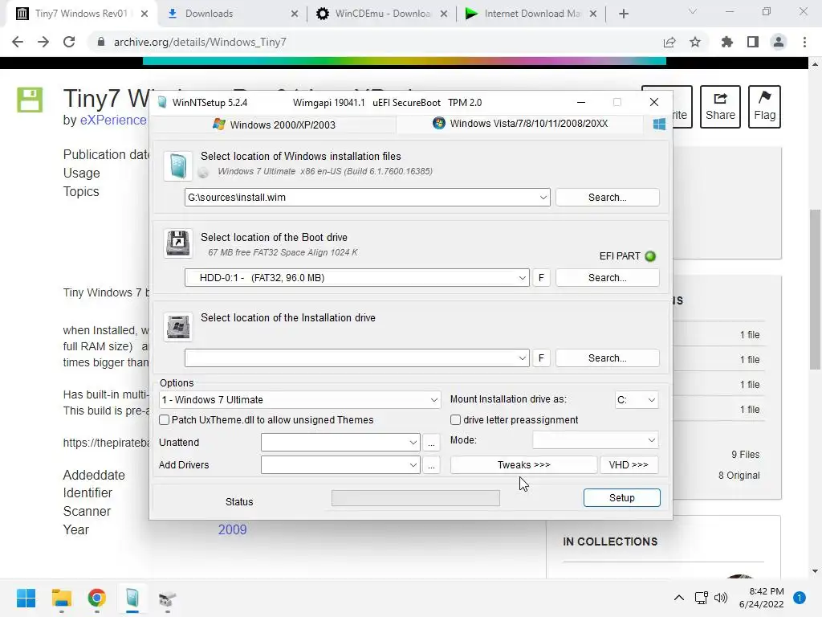Open File Explorer from the taskbar
822x617 pixels.
click(61, 598)
